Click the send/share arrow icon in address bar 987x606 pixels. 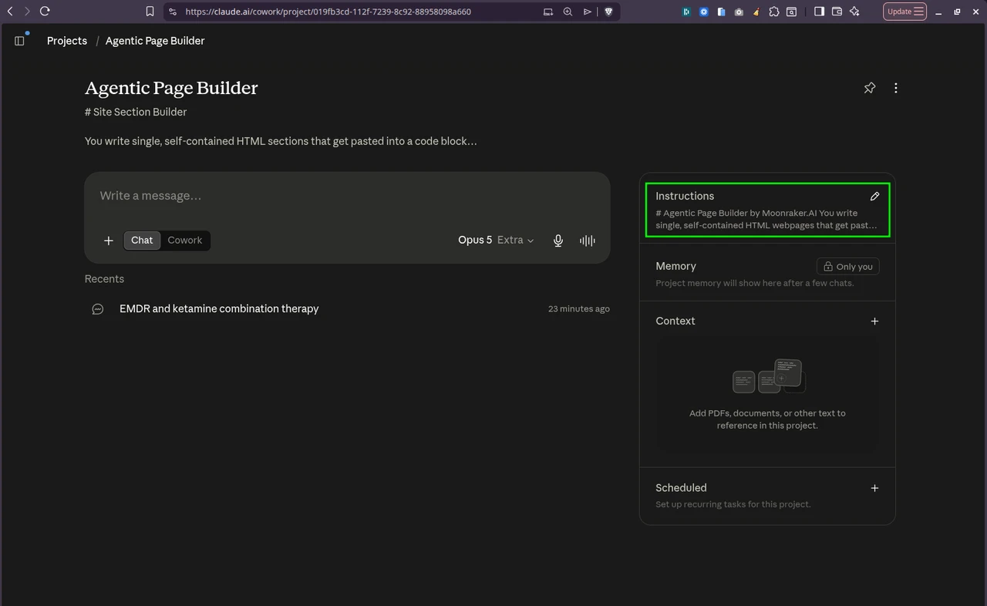(x=588, y=12)
